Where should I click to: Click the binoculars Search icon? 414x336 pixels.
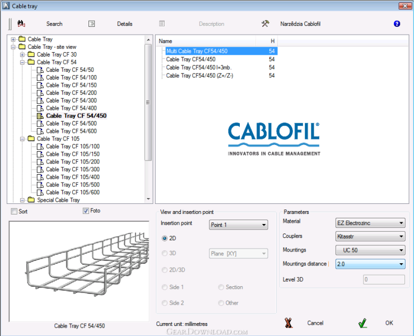(x=21, y=24)
